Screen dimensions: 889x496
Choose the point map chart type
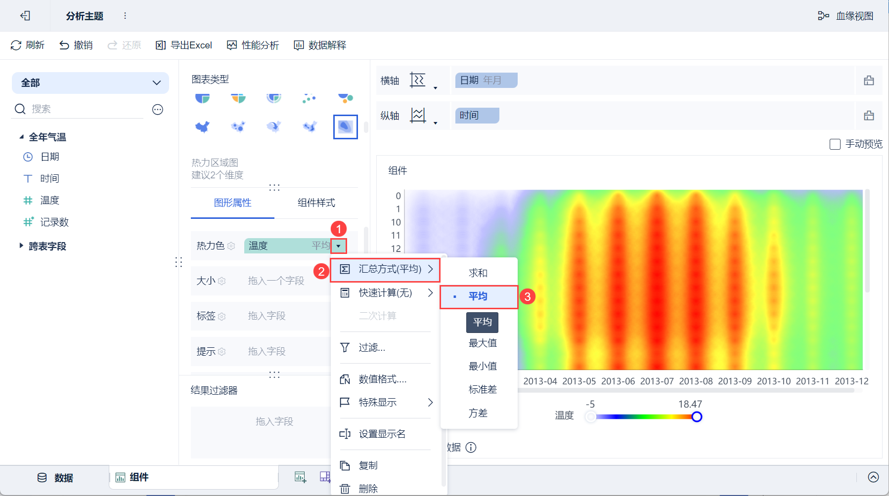(238, 127)
